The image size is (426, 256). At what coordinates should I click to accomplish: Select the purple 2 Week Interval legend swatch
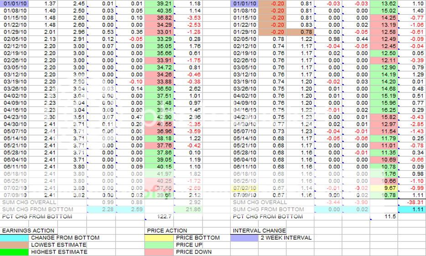[x=244, y=238]
